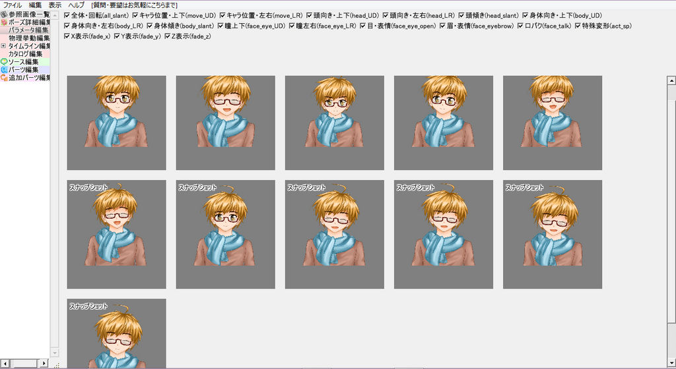Click main panel scrollbar down arrow
This screenshot has width=676, height=369.
(671, 362)
